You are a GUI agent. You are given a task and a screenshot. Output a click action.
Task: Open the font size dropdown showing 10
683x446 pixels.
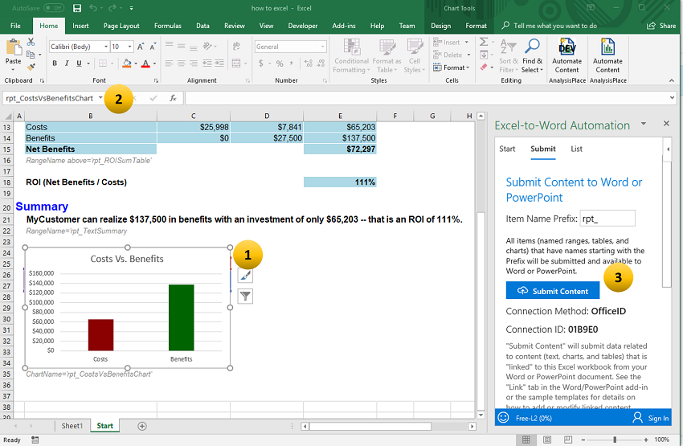(129, 47)
